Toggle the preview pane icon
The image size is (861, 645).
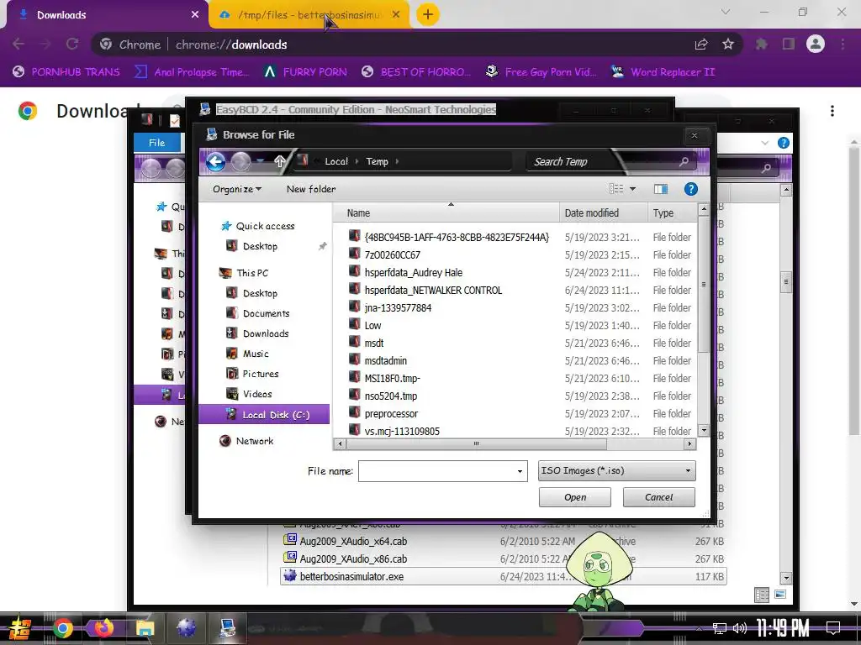tap(661, 189)
